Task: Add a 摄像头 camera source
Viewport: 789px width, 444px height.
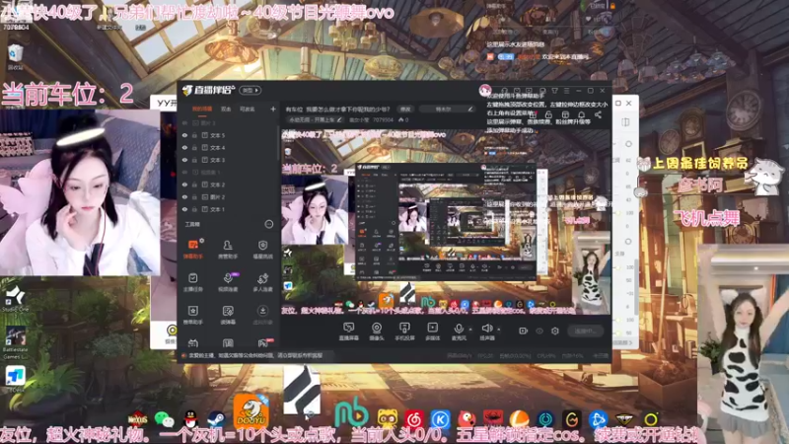Action: [377, 332]
